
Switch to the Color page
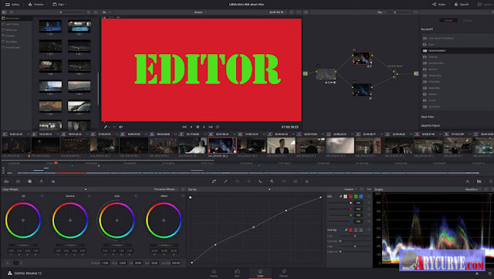coord(260,274)
